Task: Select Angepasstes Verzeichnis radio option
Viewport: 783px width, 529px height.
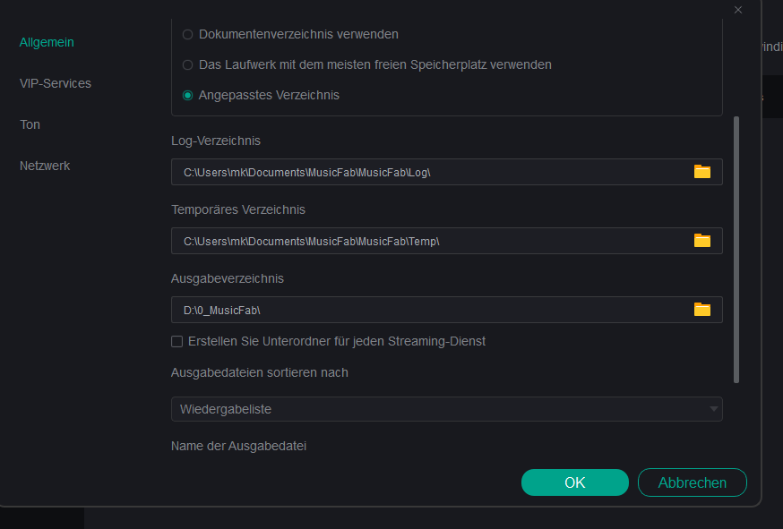Action: tap(187, 95)
